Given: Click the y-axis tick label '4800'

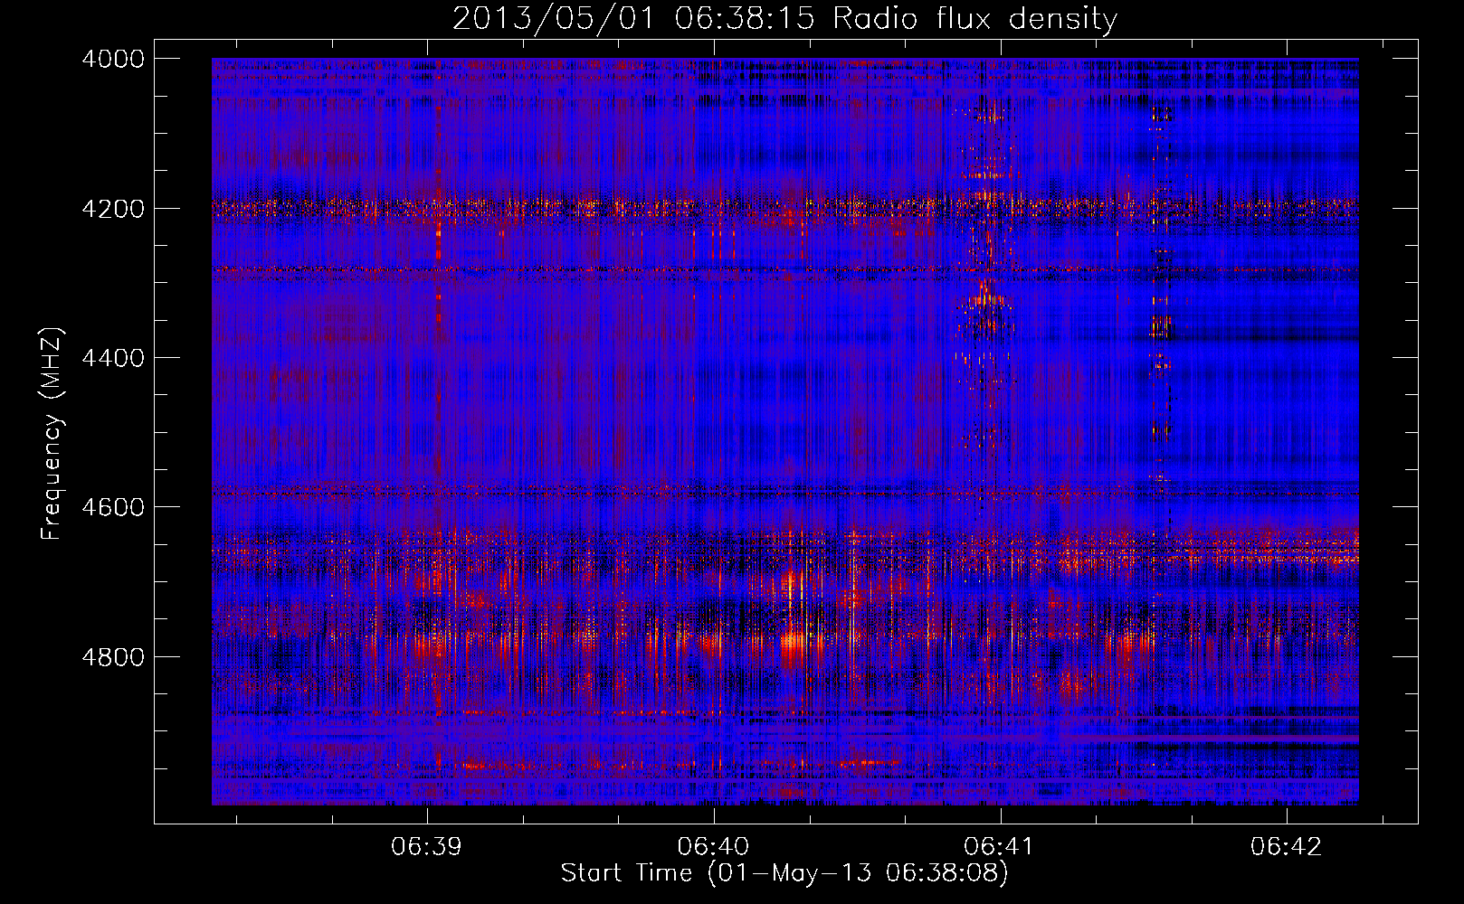Looking at the screenshot, I should (113, 657).
